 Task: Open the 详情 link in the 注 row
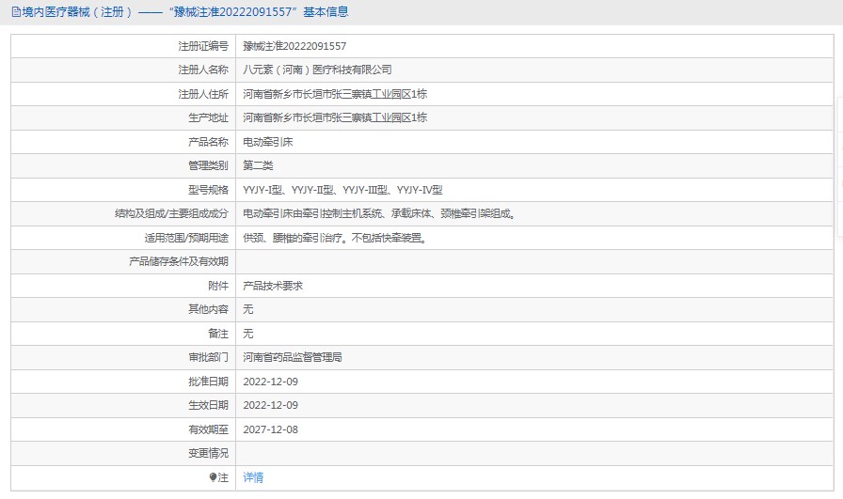tap(253, 477)
